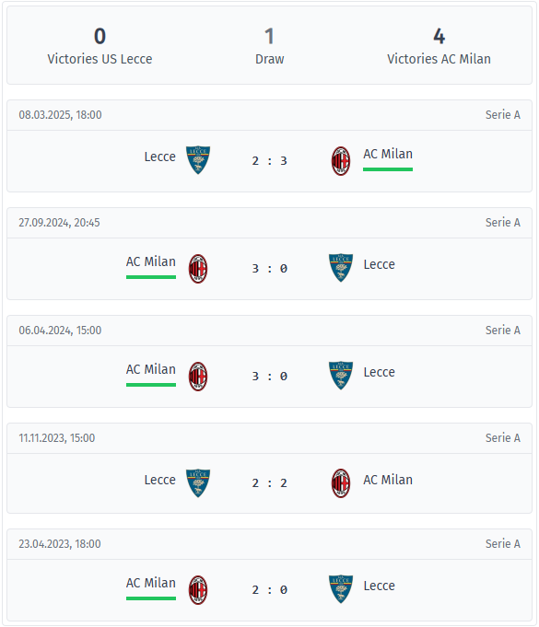Image resolution: width=539 pixels, height=627 pixels.
Task: Click the Lecce crest in the 23.04.2023 match
Action: (x=341, y=589)
